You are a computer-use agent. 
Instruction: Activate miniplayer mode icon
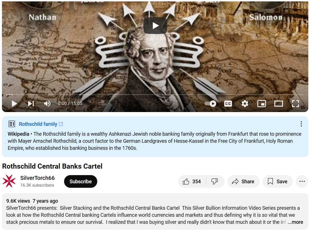tap(262, 103)
